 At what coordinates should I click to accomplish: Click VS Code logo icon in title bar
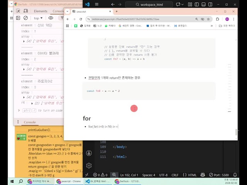pos(88,4)
